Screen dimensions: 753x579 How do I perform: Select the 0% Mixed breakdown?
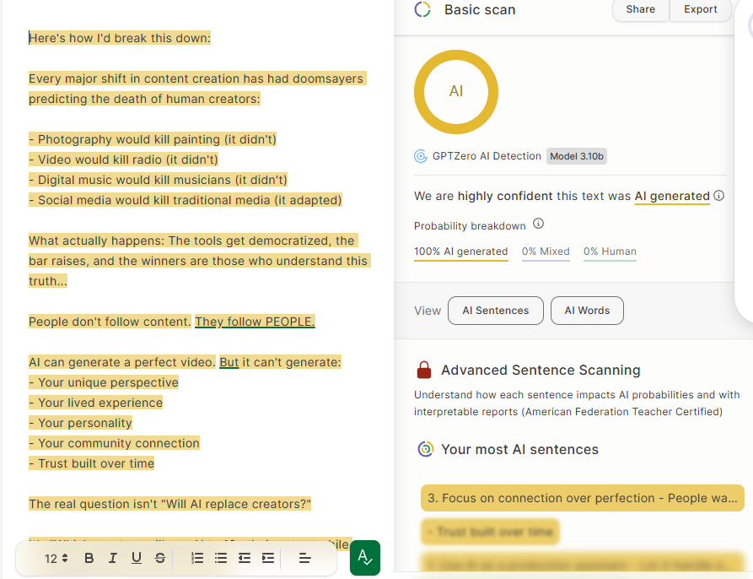click(x=546, y=252)
